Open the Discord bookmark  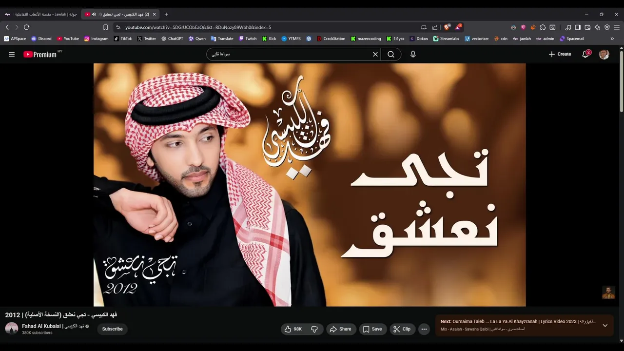click(x=41, y=39)
